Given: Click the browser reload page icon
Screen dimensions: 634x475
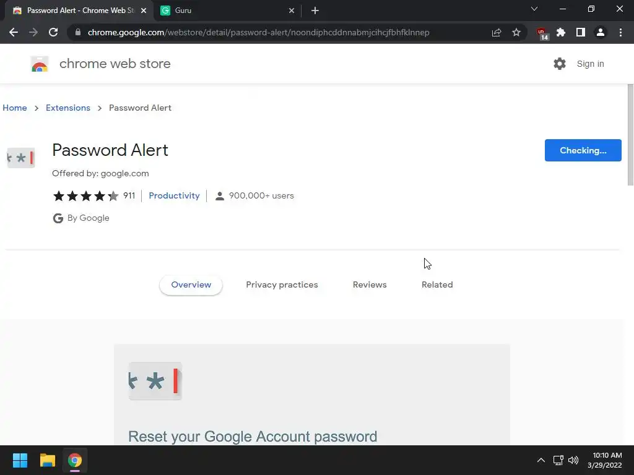Looking at the screenshot, I should click(x=53, y=32).
